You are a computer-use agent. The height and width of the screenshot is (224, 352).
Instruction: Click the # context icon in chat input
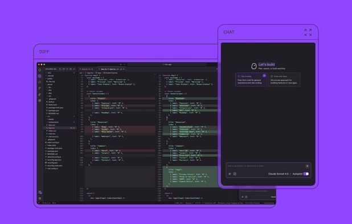pyautogui.click(x=230, y=174)
